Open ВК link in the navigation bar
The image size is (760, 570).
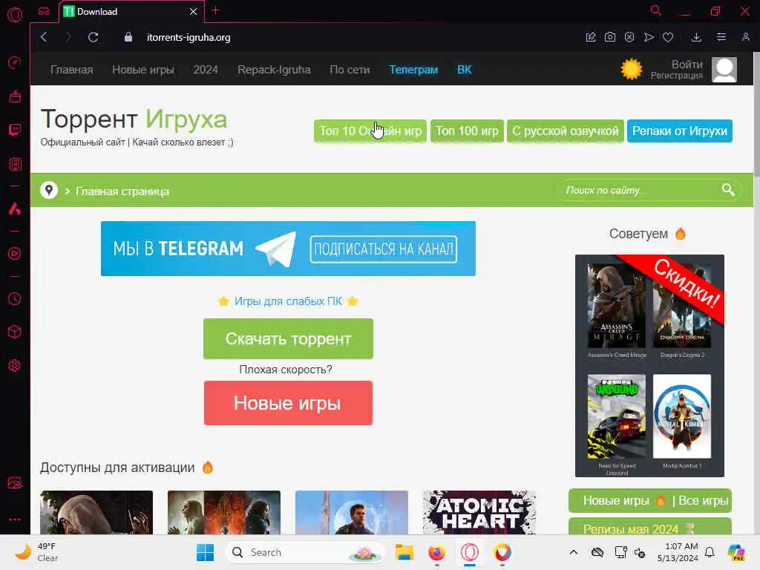point(465,70)
